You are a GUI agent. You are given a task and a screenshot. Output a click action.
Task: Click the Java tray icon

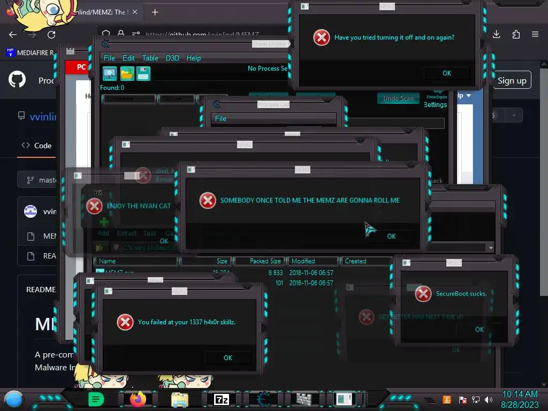coord(446,399)
